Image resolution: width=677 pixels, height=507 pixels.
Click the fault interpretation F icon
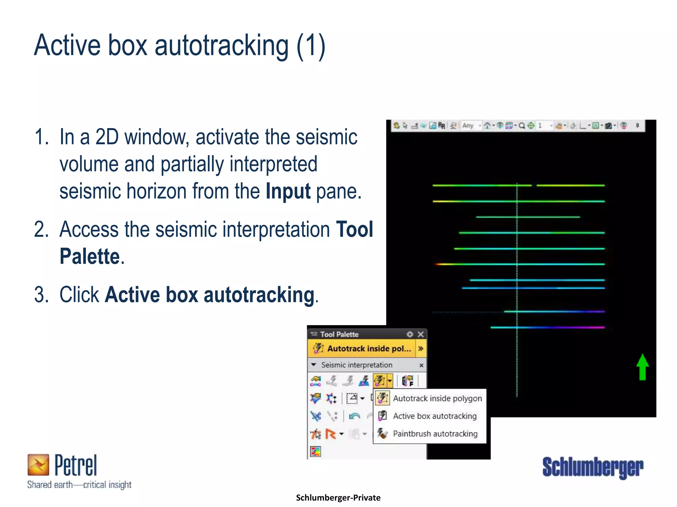tap(408, 381)
